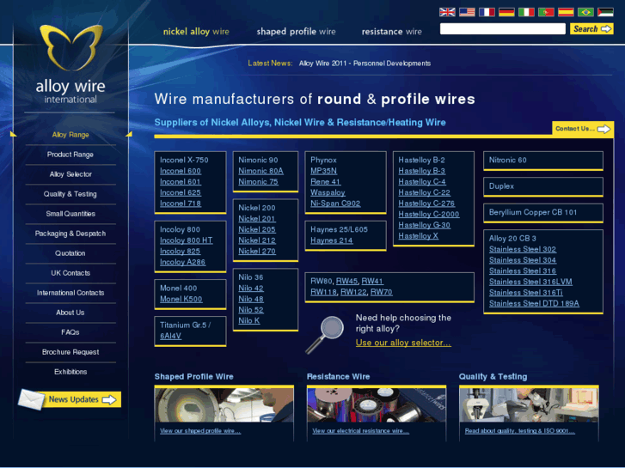Follow the Monel K500 link
The width and height of the screenshot is (625, 468).
(181, 299)
